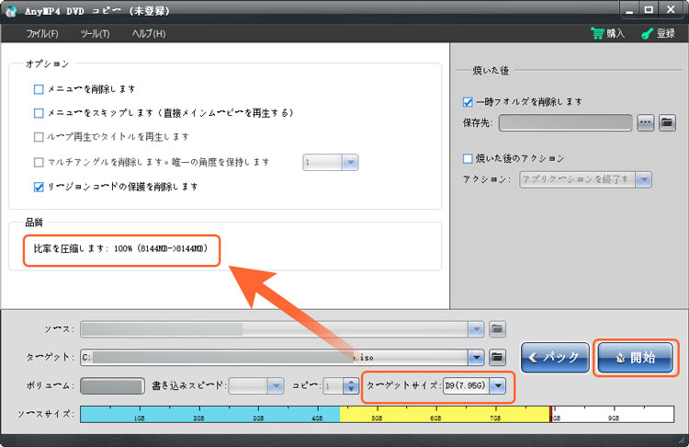This screenshot has width=689, height=447.
Task: Click the 比率を圧縮します 100% text
Action: pyautogui.click(x=121, y=248)
